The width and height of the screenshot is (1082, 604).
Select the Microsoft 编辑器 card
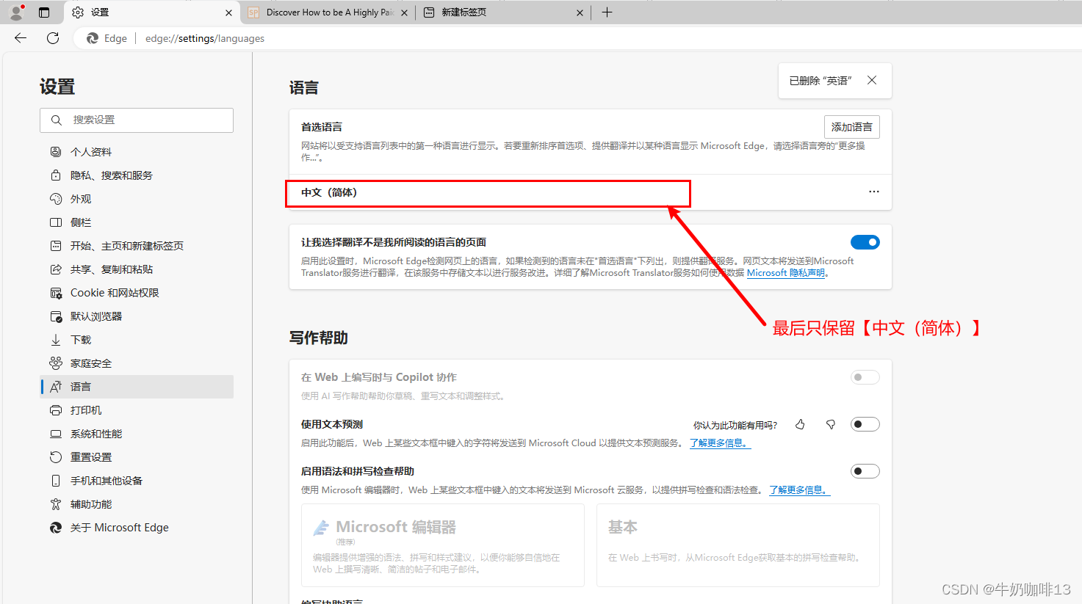443,545
